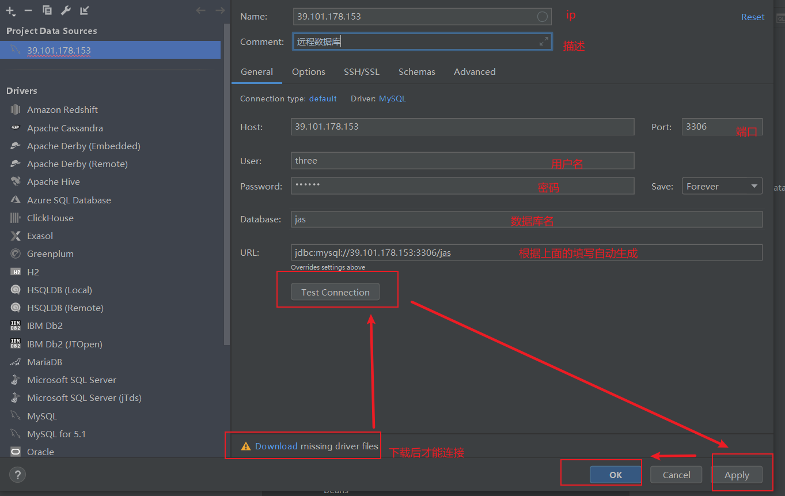
Task: Remove selected data source with minus icon
Action: tap(28, 10)
